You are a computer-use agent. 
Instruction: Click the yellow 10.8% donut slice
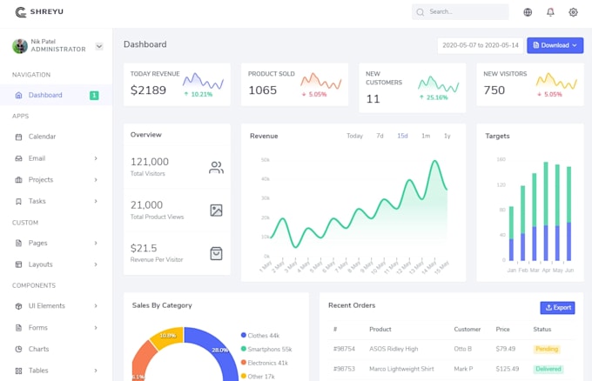pyautogui.click(x=168, y=338)
